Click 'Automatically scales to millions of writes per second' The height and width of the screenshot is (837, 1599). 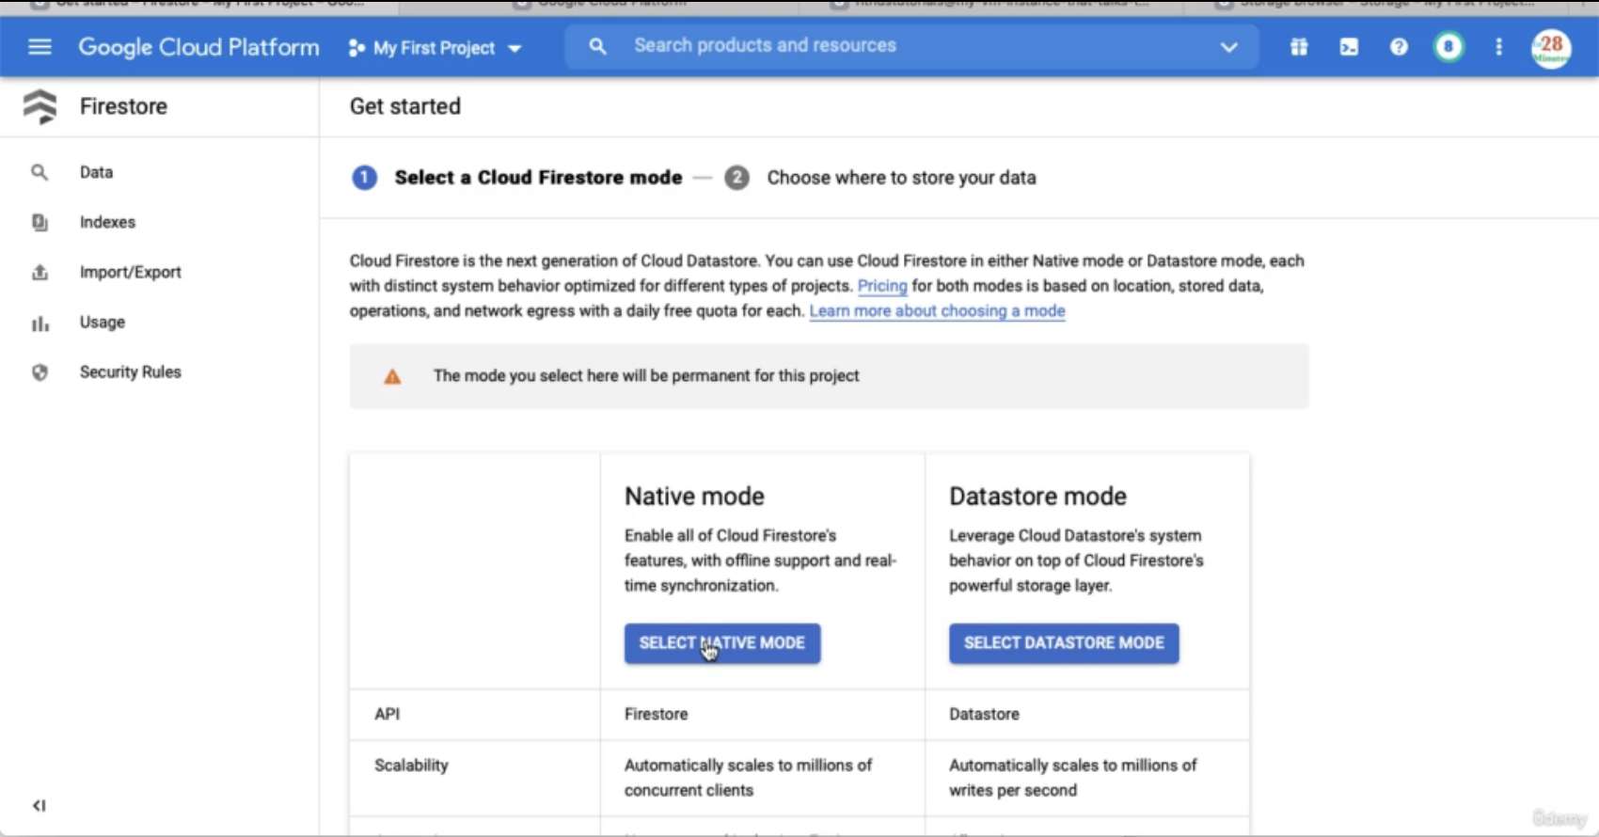click(x=1072, y=778)
